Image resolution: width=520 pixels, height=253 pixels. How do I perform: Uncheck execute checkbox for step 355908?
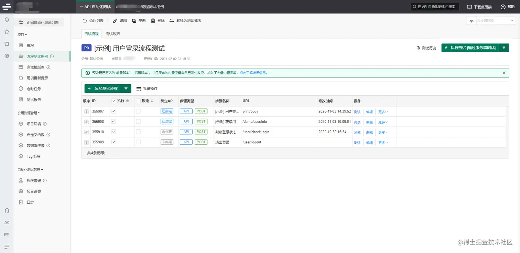point(114,121)
